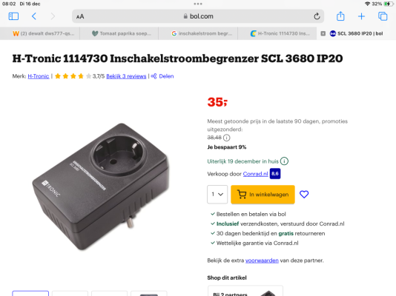Add product to wishlist with heart icon

[304, 194]
